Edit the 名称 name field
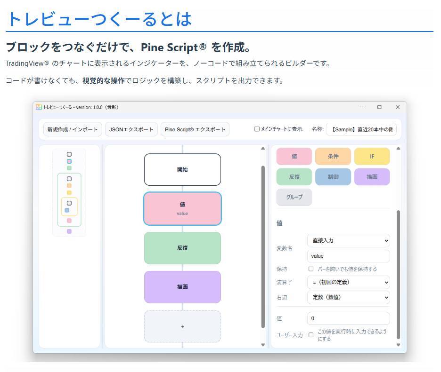This screenshot has height=372, width=441. click(361, 129)
